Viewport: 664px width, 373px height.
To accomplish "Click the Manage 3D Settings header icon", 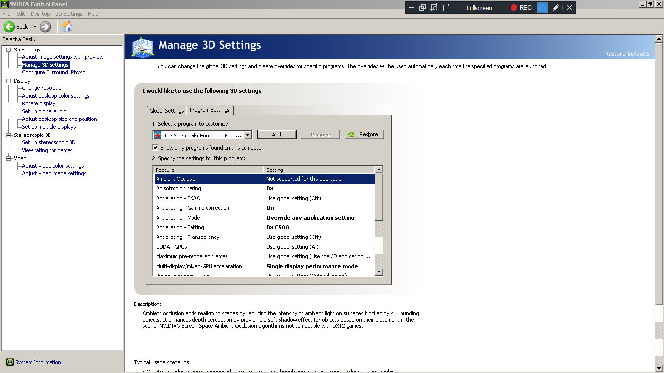I will tap(143, 47).
